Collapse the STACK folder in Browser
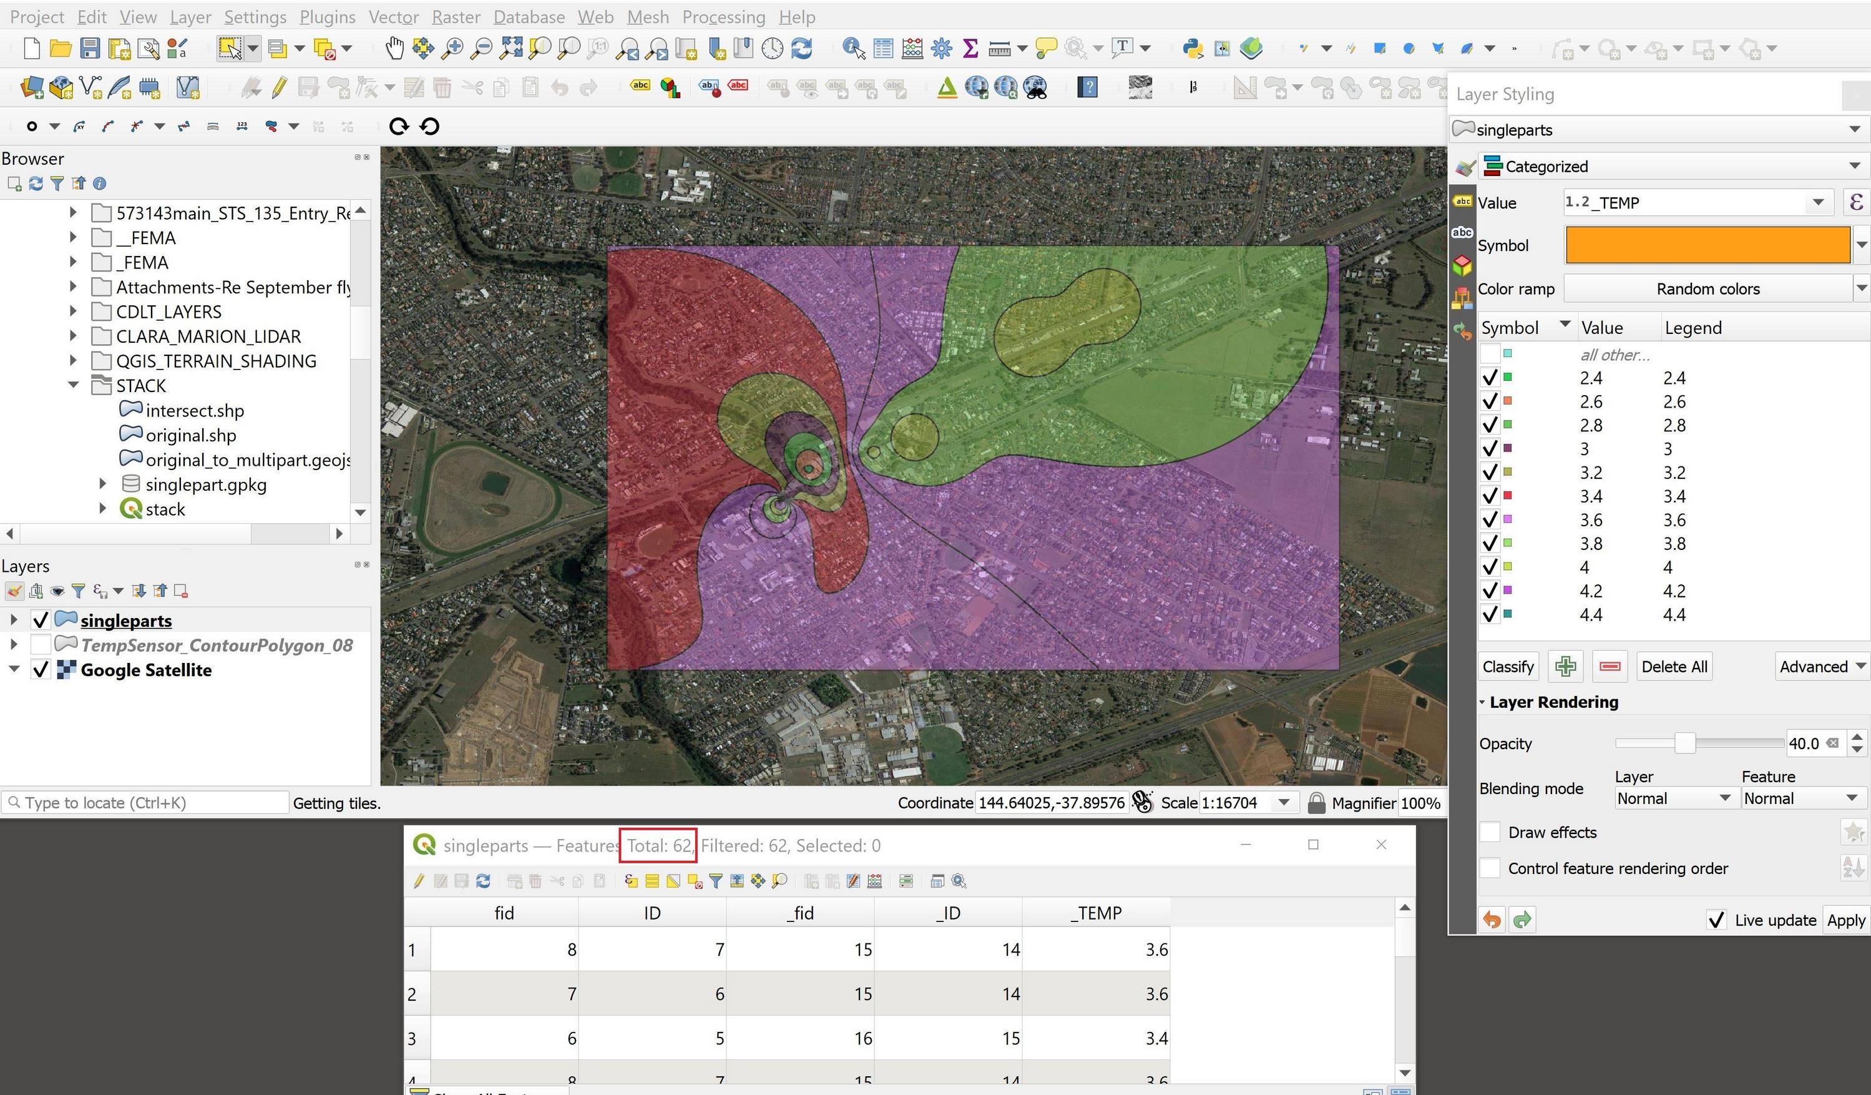Image resolution: width=1871 pixels, height=1095 pixels. [x=74, y=385]
